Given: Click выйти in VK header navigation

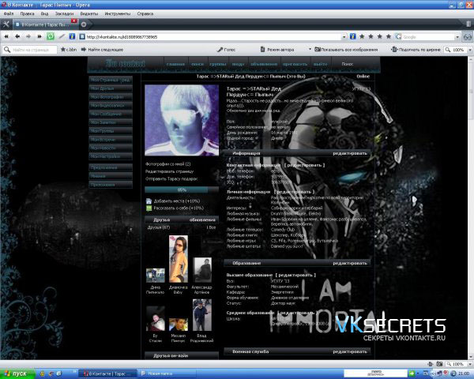Looking at the screenshot, I should point(321,64).
